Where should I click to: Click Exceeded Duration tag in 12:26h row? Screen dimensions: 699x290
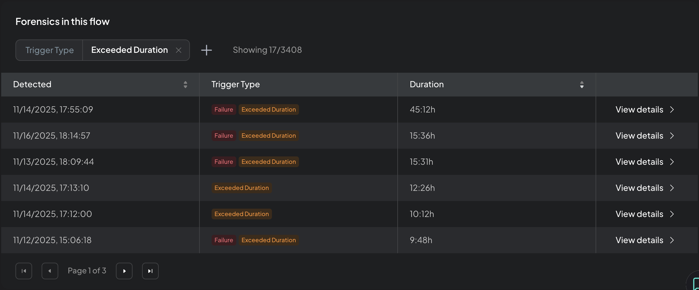coord(241,188)
